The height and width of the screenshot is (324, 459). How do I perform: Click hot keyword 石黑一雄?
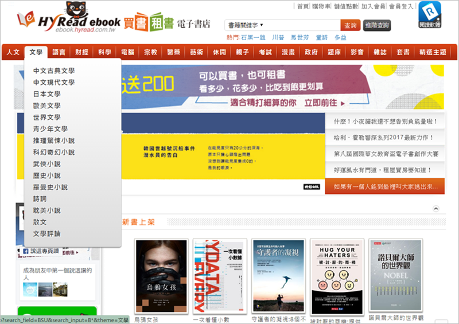[255, 37]
